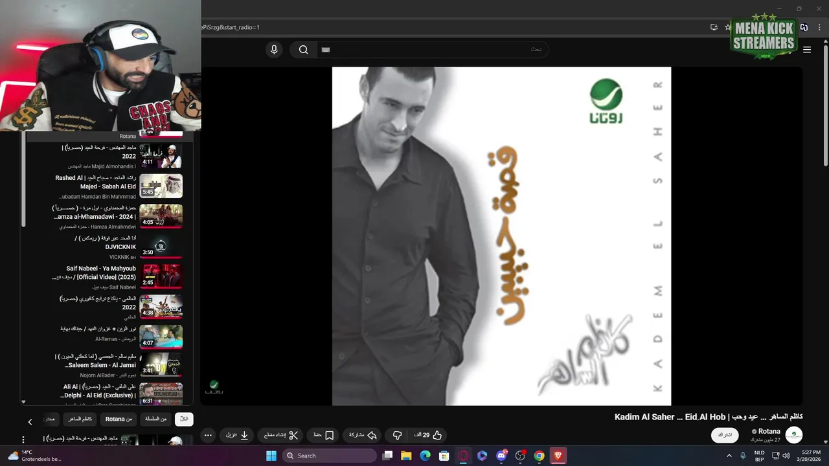Show hidden system tray icons
829x466 pixels.
click(729, 456)
